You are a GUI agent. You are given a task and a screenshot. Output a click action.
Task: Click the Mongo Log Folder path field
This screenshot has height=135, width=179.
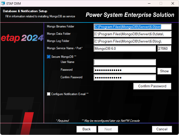132,41
